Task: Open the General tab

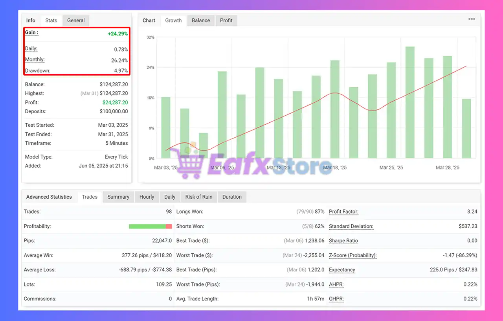Action: coord(76,20)
